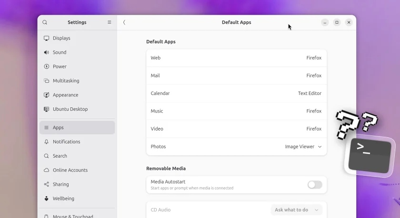This screenshot has height=218, width=400.
Task: Open the Web default app dropdown
Action: 237,58
